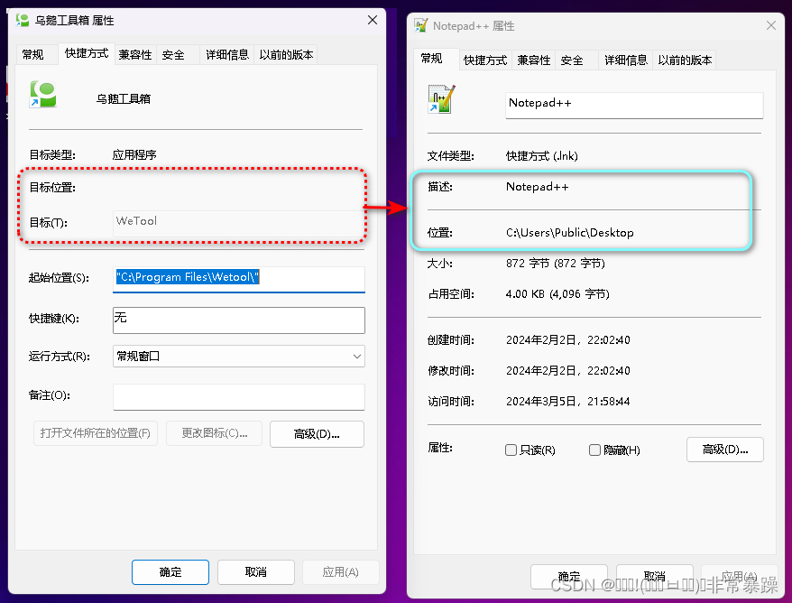Switch to 快捷方式 tab in Notepad++ 属性 window
The width and height of the screenshot is (792, 603).
[485, 60]
